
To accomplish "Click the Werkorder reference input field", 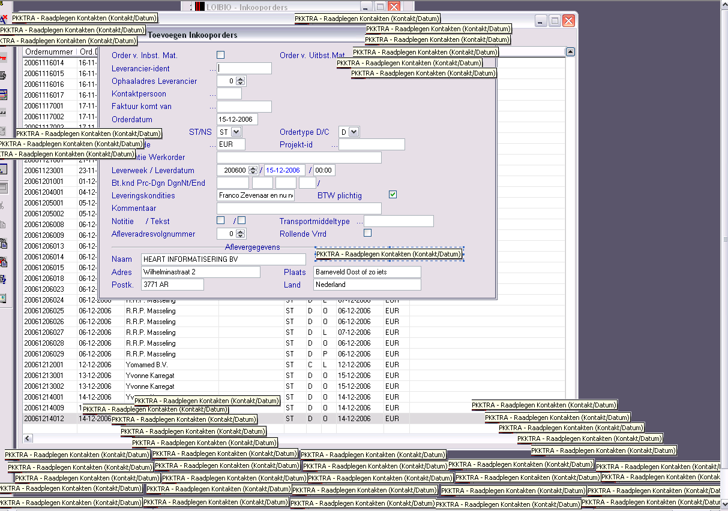I will 299,158.
